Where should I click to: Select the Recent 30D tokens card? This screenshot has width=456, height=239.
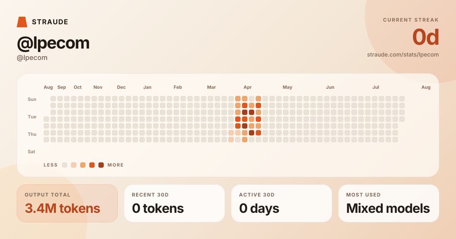(174, 203)
